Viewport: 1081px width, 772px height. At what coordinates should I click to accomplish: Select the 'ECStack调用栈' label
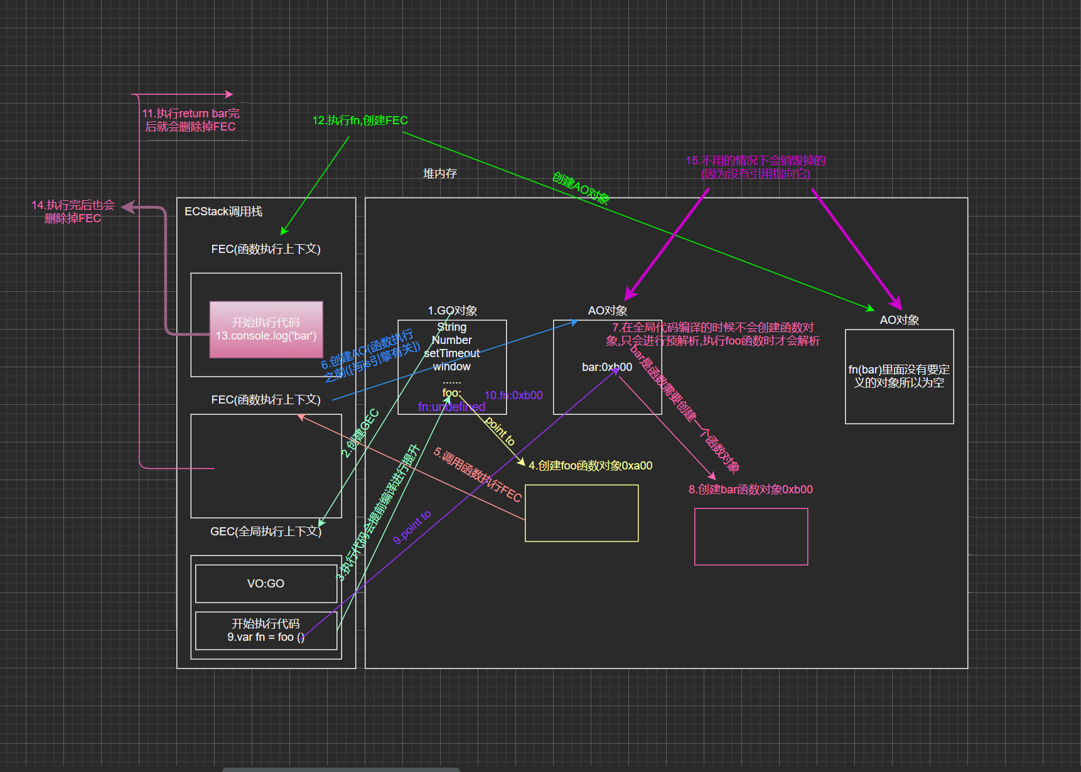pyautogui.click(x=223, y=212)
